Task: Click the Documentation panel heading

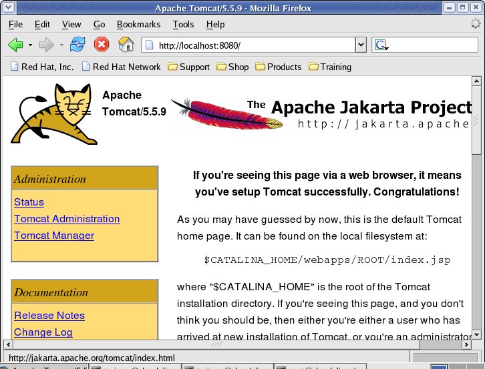Action: tap(84, 292)
